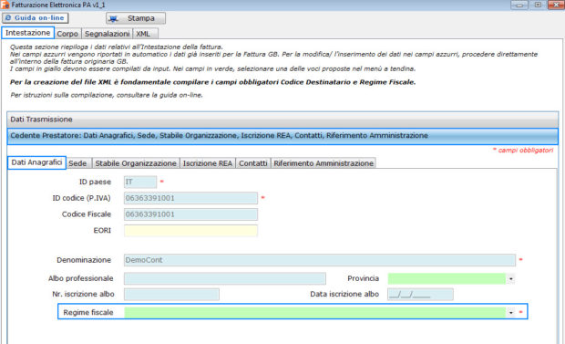Click the 'consultare la guida on-line' instruction text
565x344 pixels.
point(159,95)
